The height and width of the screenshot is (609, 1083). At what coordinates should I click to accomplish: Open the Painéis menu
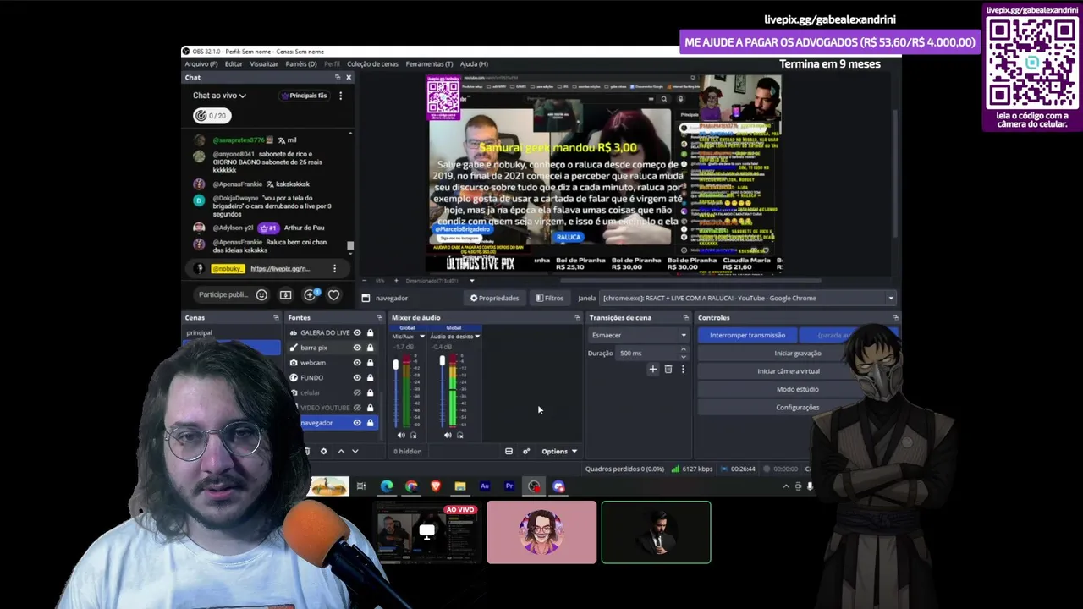[x=301, y=63]
